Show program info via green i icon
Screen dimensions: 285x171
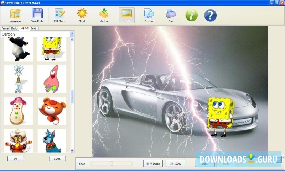[x=191, y=15]
